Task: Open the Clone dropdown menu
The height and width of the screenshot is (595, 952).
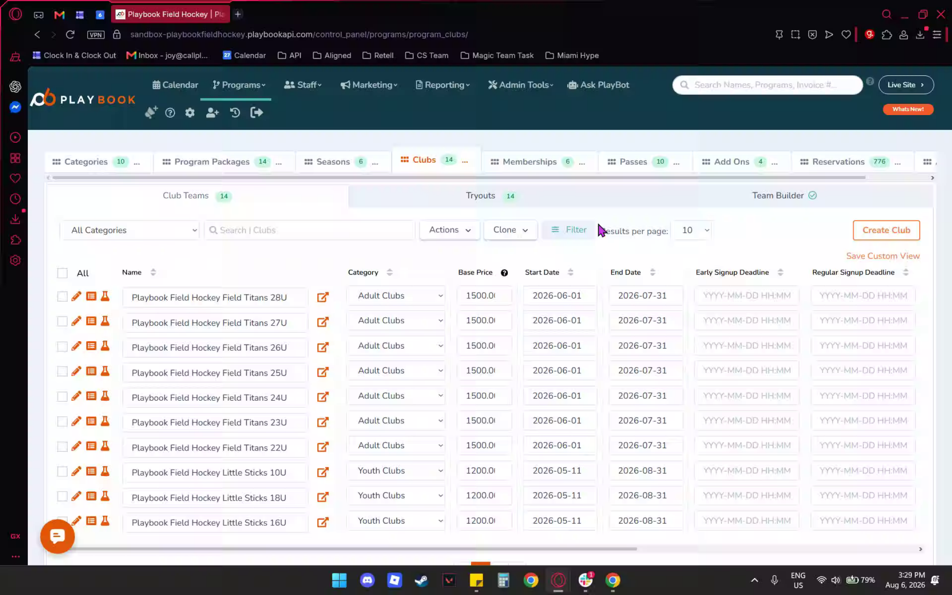Action: (510, 230)
